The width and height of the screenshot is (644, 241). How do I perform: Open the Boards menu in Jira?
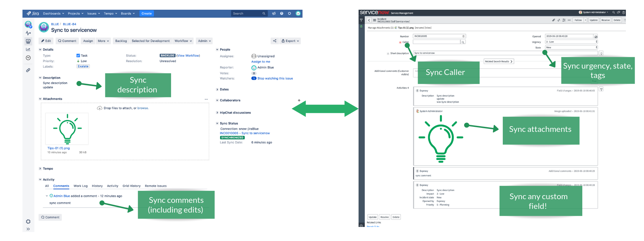click(x=128, y=13)
